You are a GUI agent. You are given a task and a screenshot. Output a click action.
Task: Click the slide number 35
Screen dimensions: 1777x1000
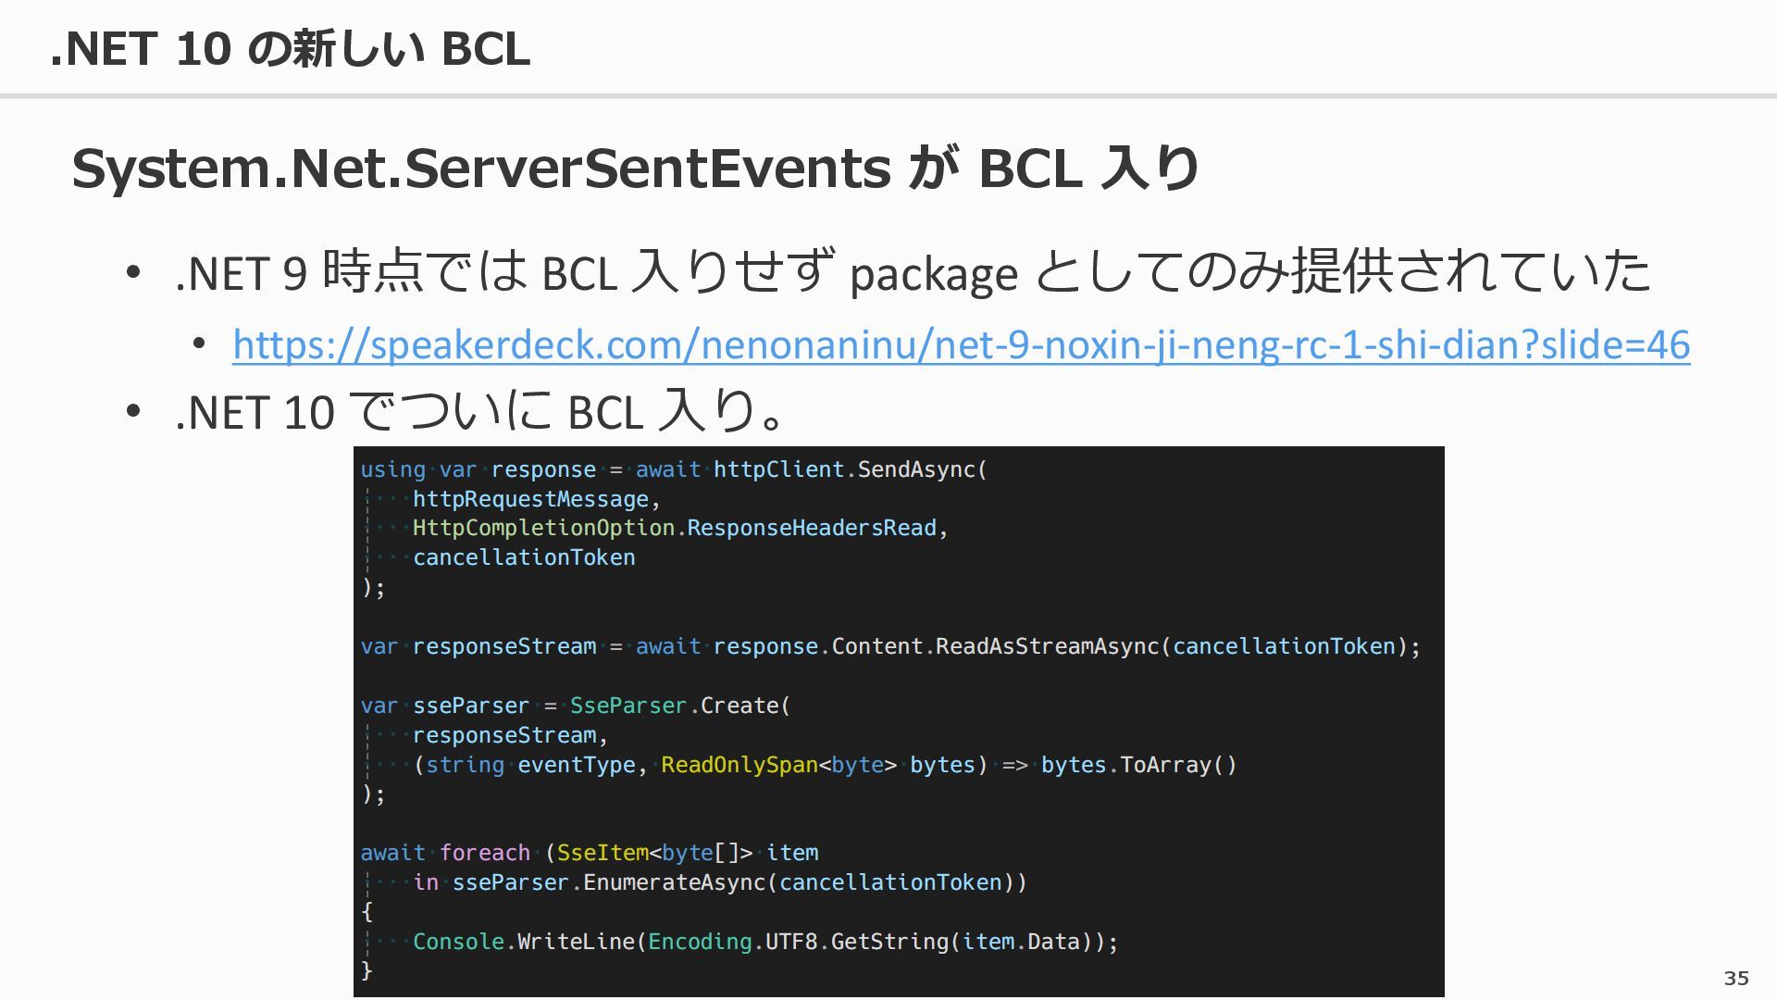pyautogui.click(x=1736, y=978)
